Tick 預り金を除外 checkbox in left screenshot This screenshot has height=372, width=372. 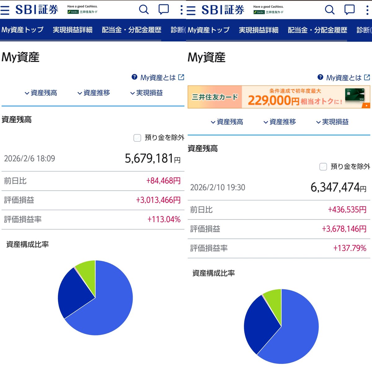tap(137, 138)
